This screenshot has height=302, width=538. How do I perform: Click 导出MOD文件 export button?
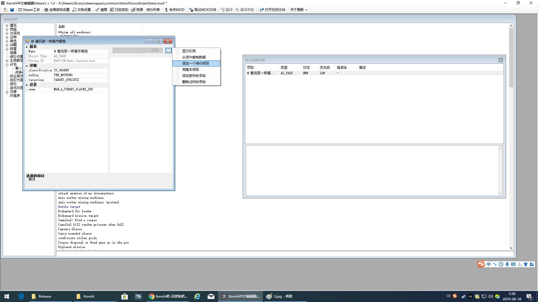pyautogui.click(x=203, y=10)
